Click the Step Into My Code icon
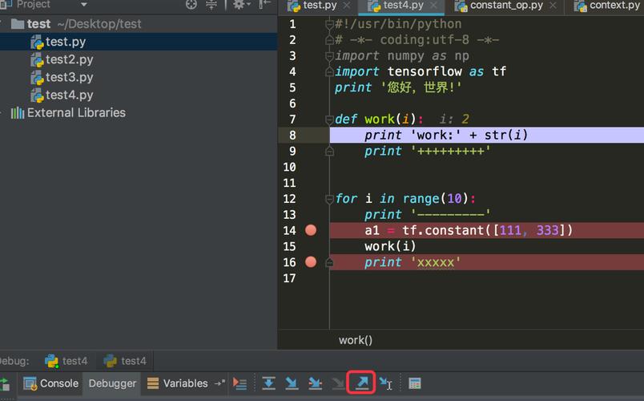This screenshot has height=401, width=644. pos(315,383)
